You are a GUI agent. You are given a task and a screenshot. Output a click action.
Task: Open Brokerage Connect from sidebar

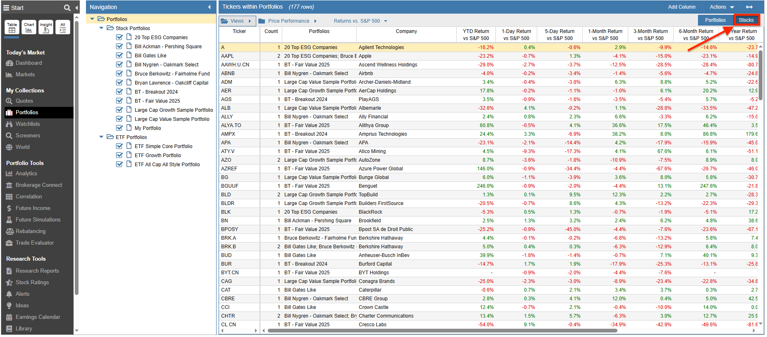[x=38, y=185]
